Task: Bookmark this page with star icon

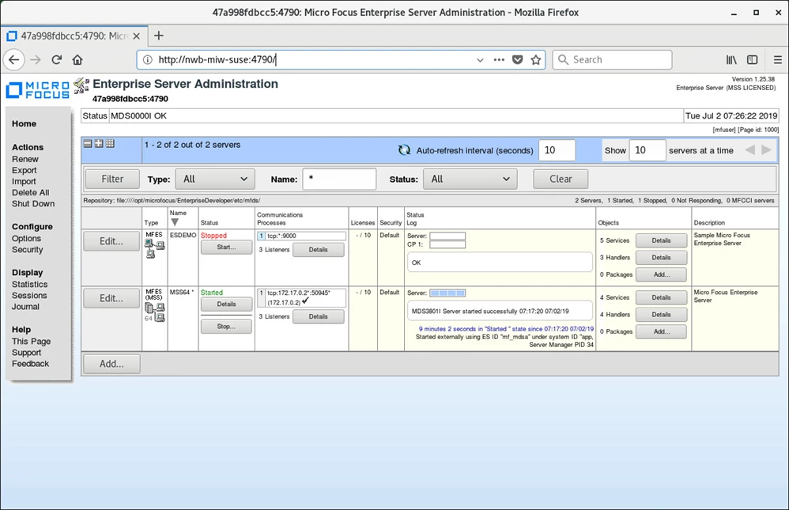Action: 536,60
